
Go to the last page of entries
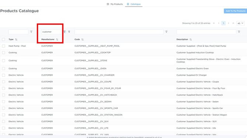pos(233,23)
